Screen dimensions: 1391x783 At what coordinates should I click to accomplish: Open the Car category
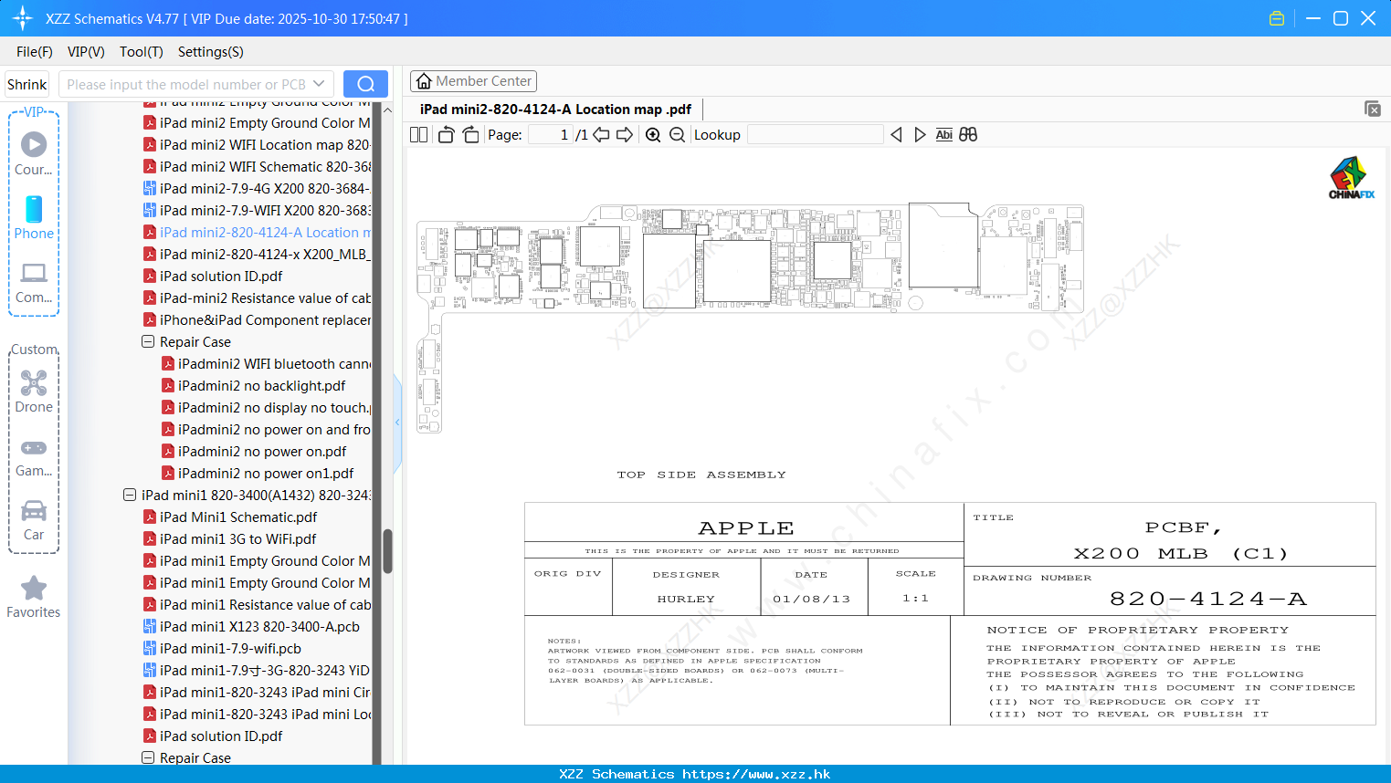(x=34, y=521)
